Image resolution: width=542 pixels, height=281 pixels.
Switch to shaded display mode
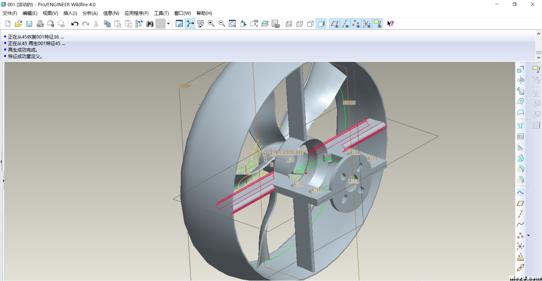click(321, 24)
